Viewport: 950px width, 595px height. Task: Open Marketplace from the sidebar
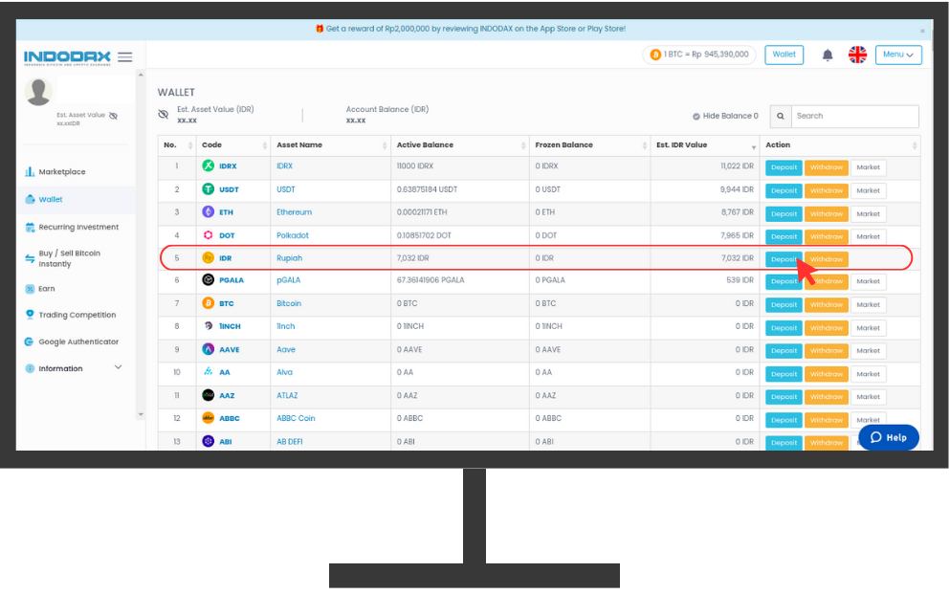point(61,172)
